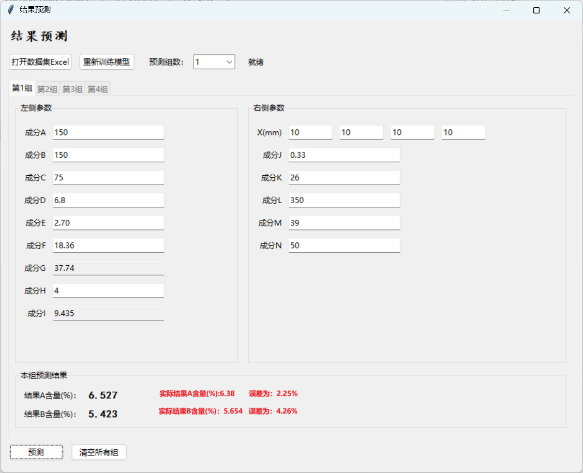Click 清空所有组 to clear groups

click(99, 452)
